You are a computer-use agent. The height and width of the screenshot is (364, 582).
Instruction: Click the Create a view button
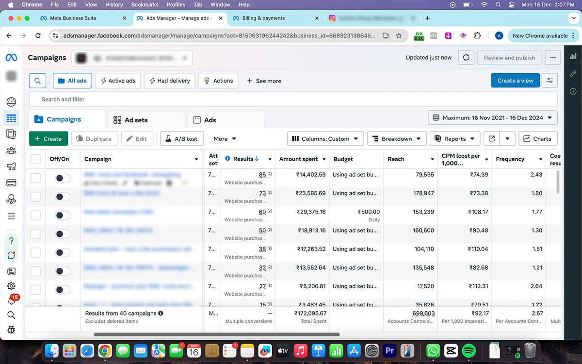click(x=515, y=81)
